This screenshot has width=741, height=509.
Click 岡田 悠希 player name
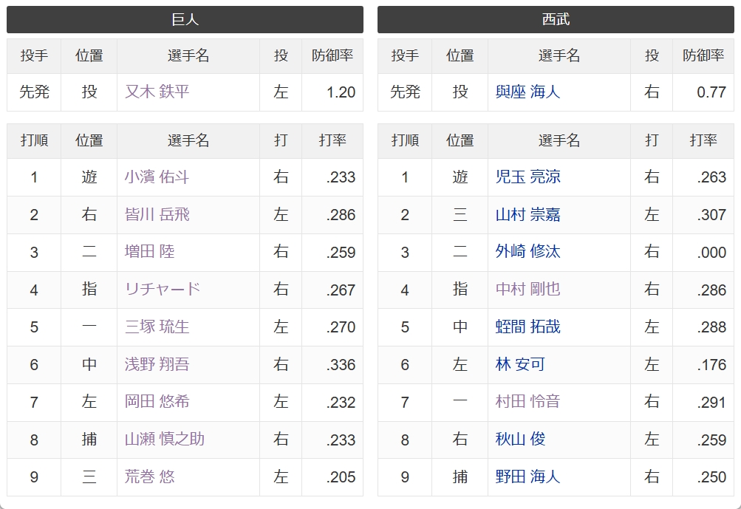[x=157, y=402]
